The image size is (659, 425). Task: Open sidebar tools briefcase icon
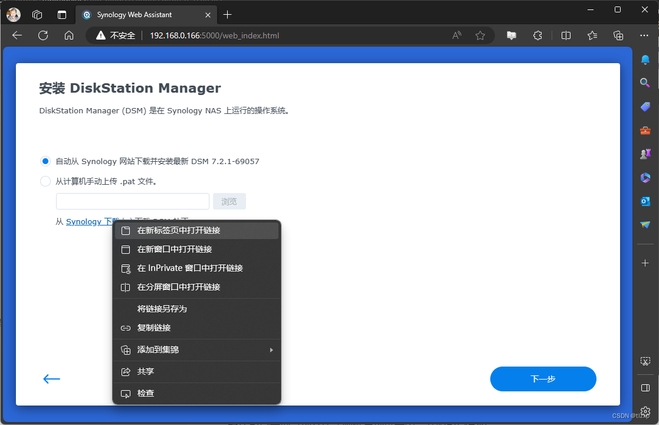tap(645, 130)
